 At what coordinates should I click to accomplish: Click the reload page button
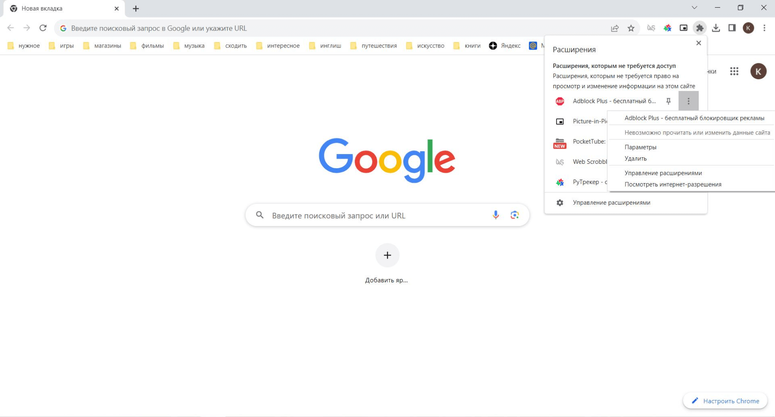click(x=43, y=28)
